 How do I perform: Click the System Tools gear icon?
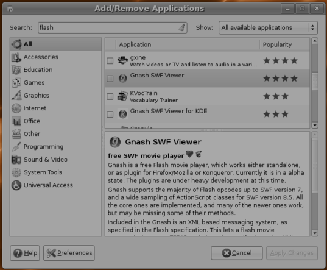[16, 172]
